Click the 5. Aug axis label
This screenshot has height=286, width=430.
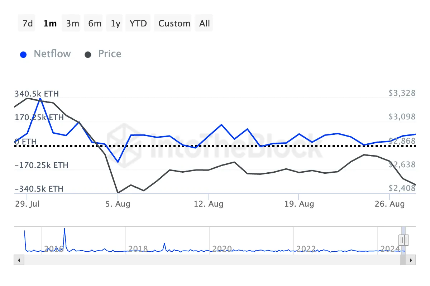[x=118, y=204]
